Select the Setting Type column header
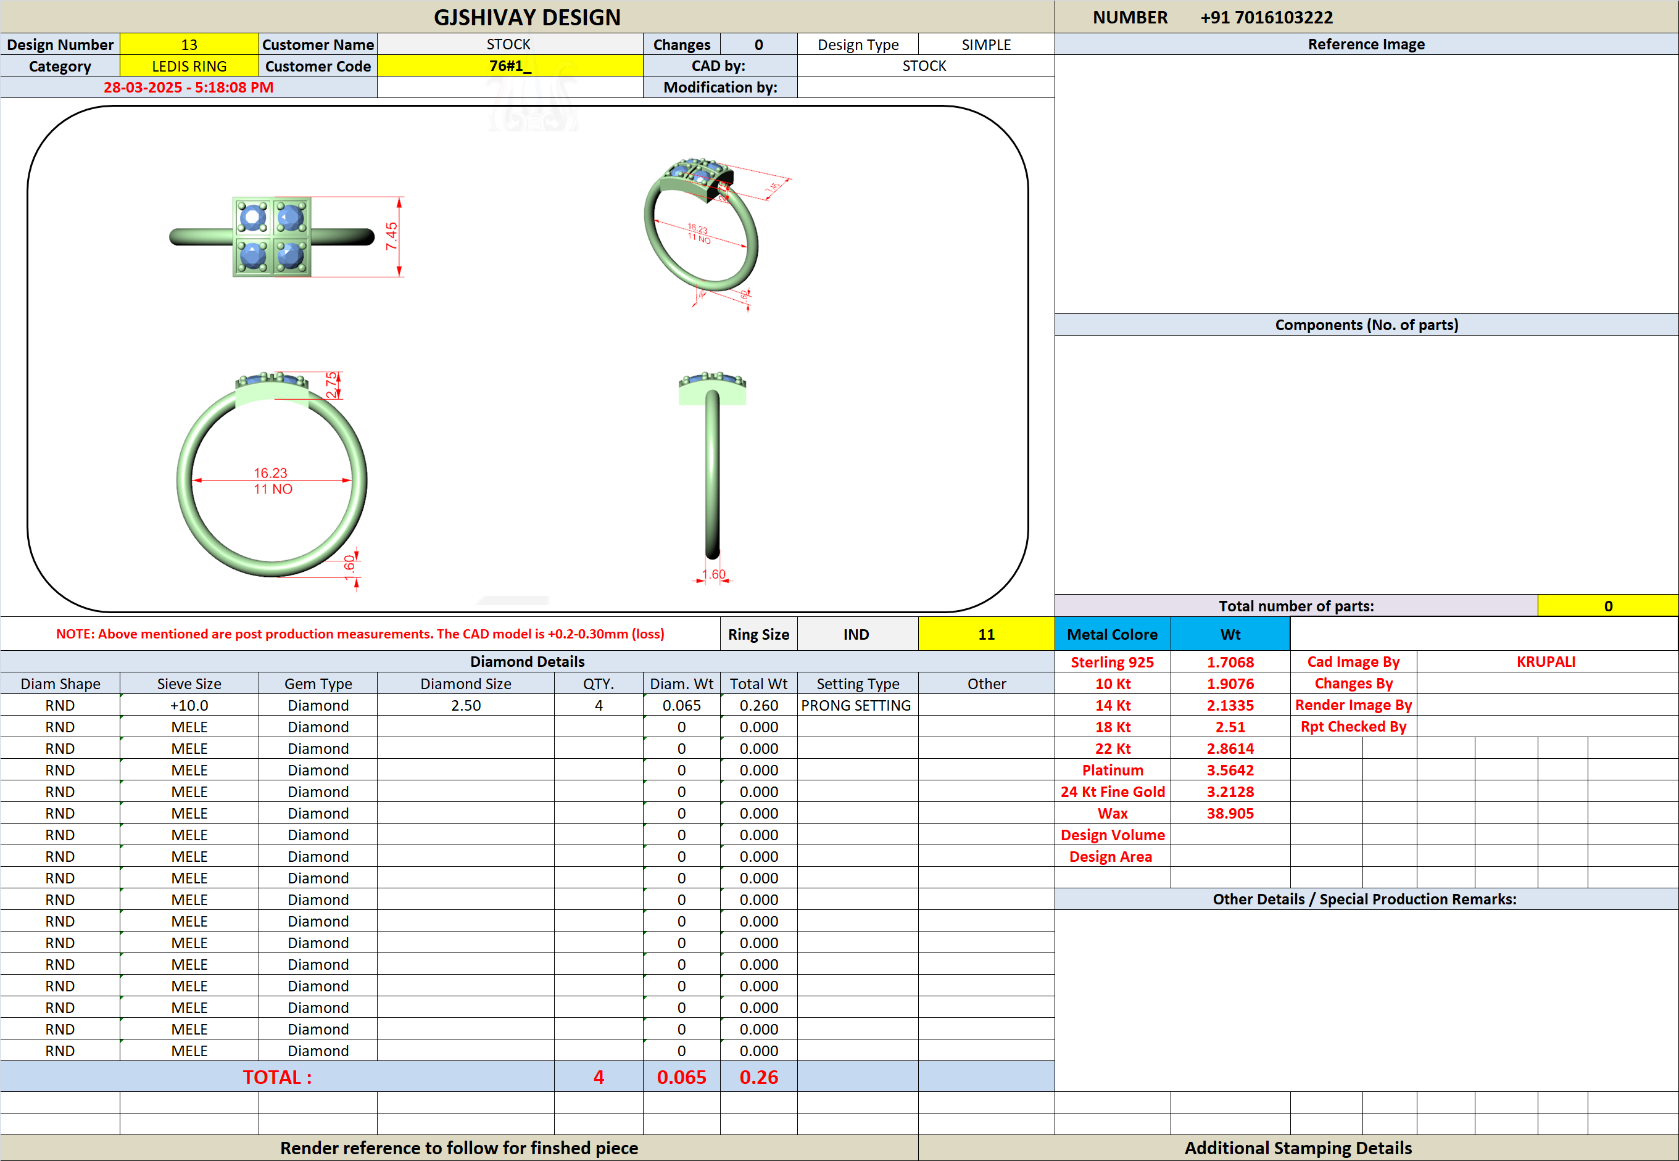Image resolution: width=1679 pixels, height=1161 pixels. point(858,684)
